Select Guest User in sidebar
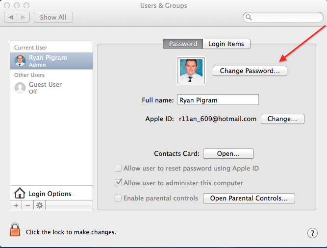The image size is (327, 248). tap(51, 88)
